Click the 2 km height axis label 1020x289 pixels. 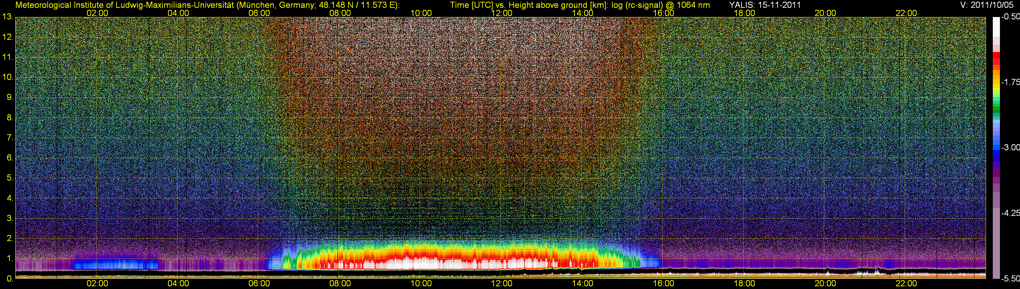pos(10,238)
